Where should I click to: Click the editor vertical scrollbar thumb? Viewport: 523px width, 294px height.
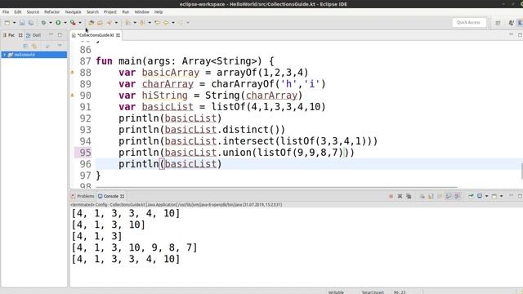coord(521,171)
